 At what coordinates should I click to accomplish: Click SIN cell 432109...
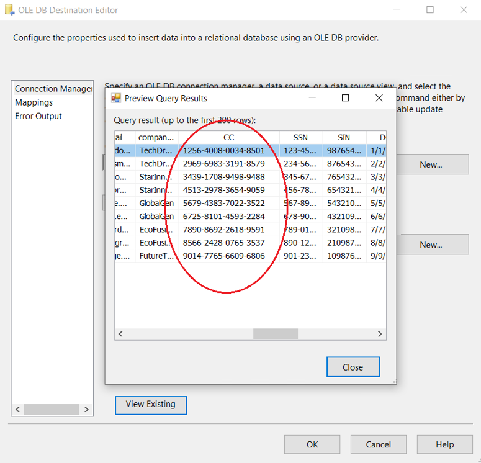pos(344,217)
